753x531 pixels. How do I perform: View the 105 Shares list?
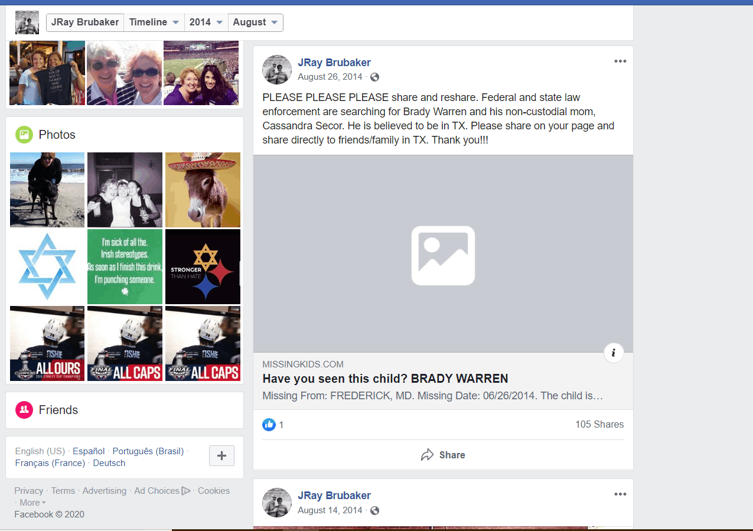point(599,425)
